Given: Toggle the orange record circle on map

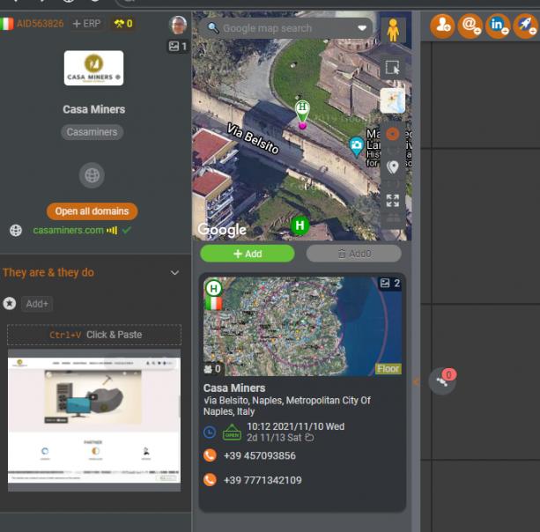Looking at the screenshot, I should pyautogui.click(x=393, y=135).
